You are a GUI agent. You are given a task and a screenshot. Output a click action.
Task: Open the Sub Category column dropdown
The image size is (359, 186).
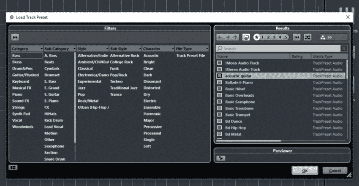74,49
